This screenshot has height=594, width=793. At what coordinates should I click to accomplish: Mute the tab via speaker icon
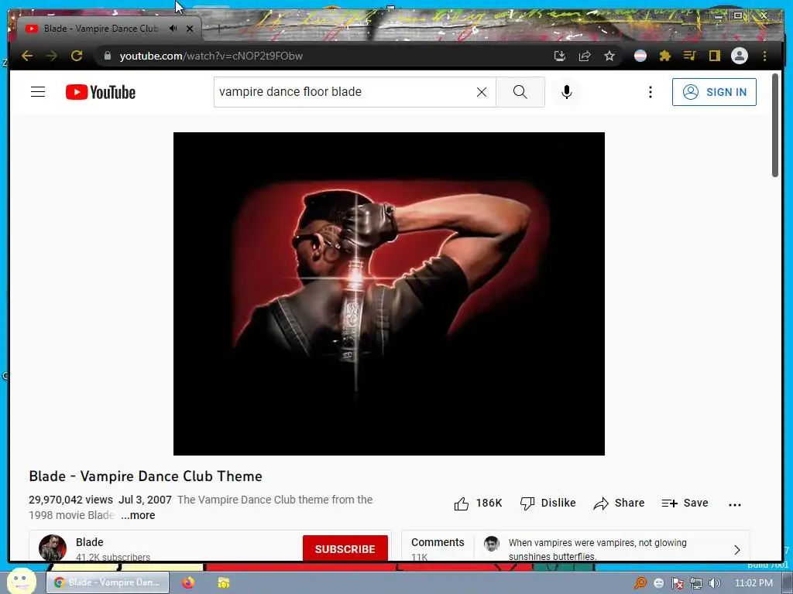click(173, 29)
